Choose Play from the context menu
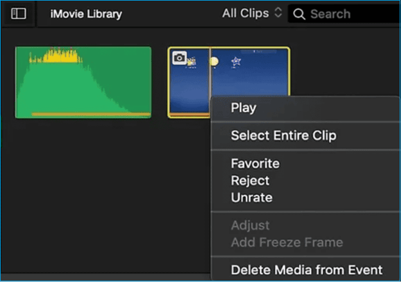401x282 pixels. 244,108
